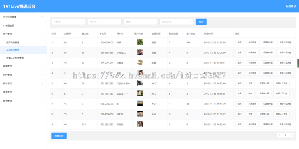Click avatar of user 19222222222
Screen dimensions: 299x149
140,124
